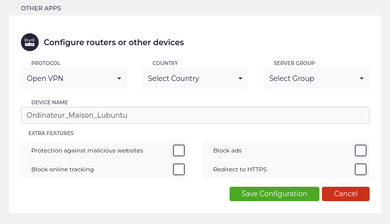Click the Device Name input field
The width and height of the screenshot is (390, 224).
click(195, 115)
